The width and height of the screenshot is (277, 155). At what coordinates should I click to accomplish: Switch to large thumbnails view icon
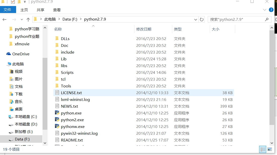click(270, 149)
